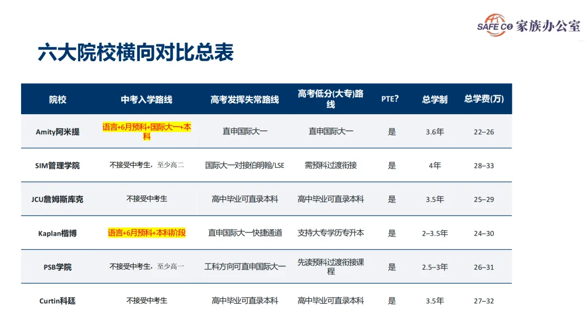Click the 是 cell in the Curtin row
Image resolution: width=585 pixels, height=320 pixels.
click(x=392, y=301)
